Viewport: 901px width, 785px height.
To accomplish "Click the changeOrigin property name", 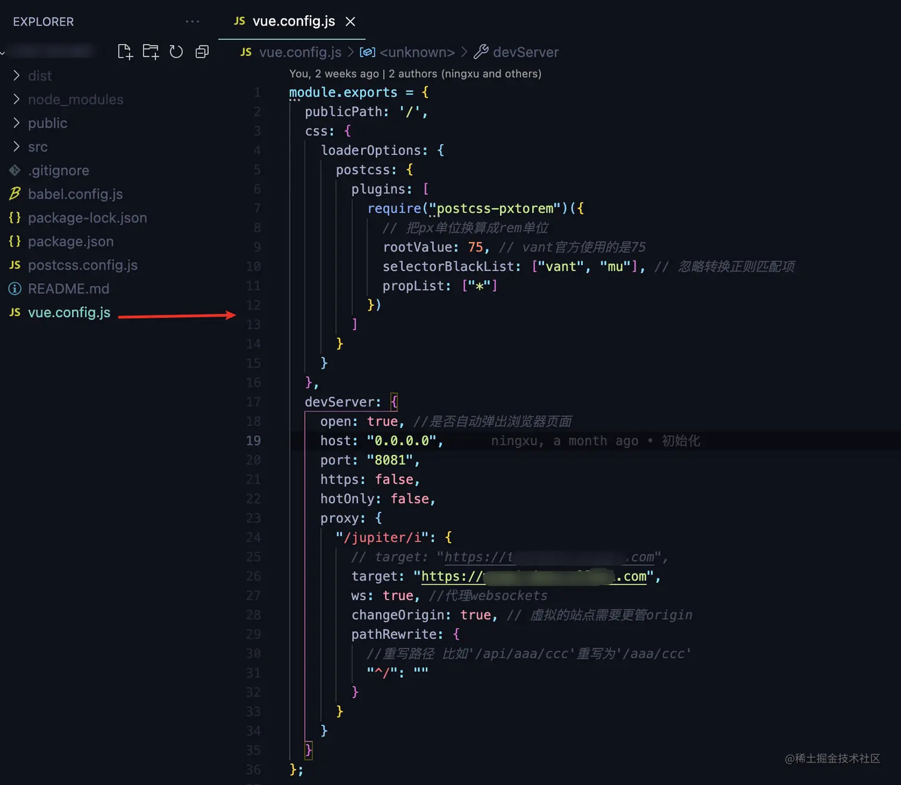I will [397, 615].
